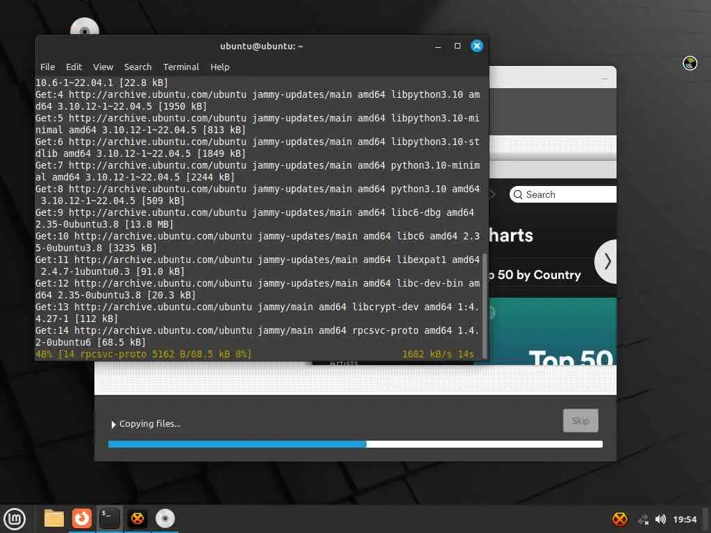The height and width of the screenshot is (533, 711).
Task: Click the Top 50 thumbnail in slideshow
Action: tap(552, 331)
